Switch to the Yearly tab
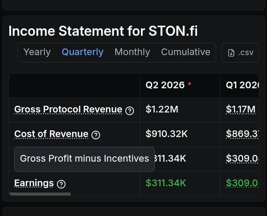The width and height of the screenshot is (267, 216). (x=37, y=52)
